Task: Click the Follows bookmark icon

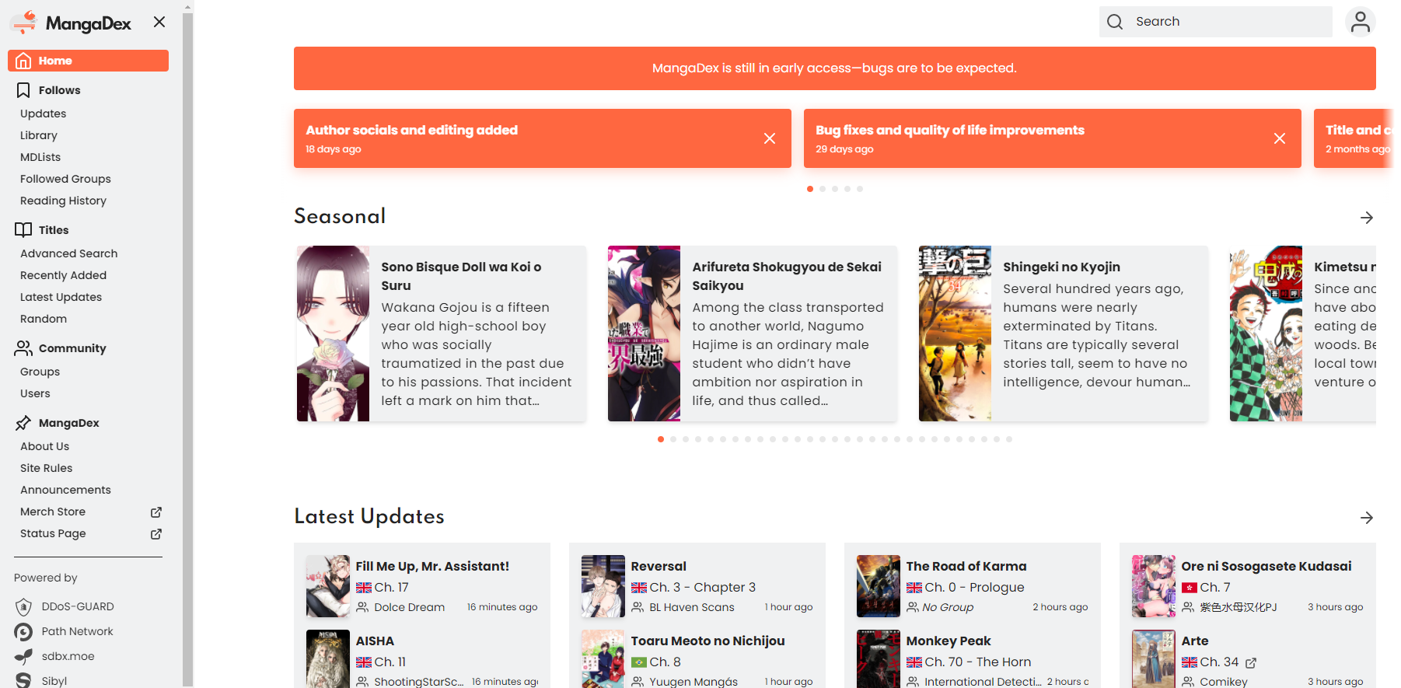Action: click(23, 90)
